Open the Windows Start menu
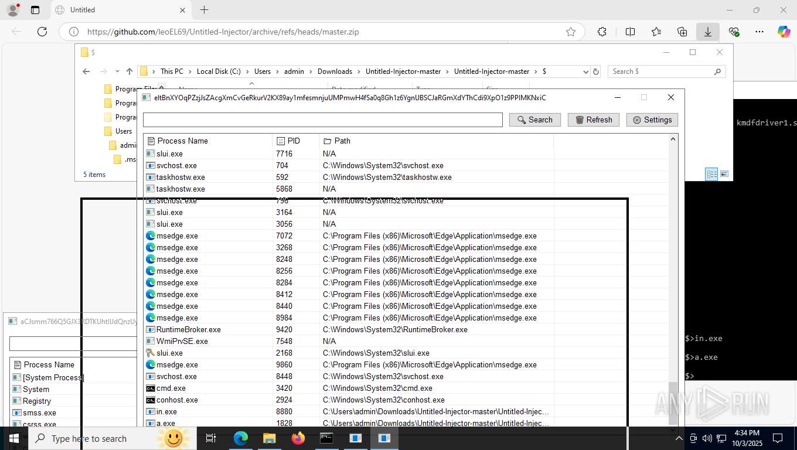This screenshot has height=450, width=797. click(13, 438)
